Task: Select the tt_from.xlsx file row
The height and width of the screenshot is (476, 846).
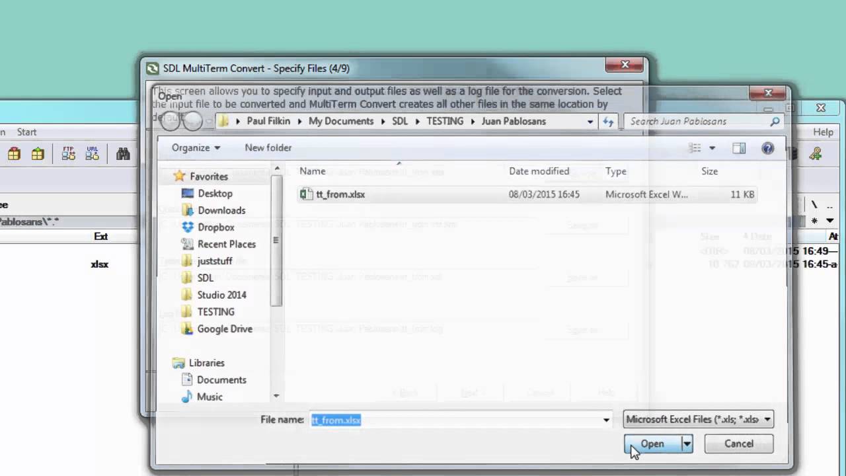Action: click(526, 194)
